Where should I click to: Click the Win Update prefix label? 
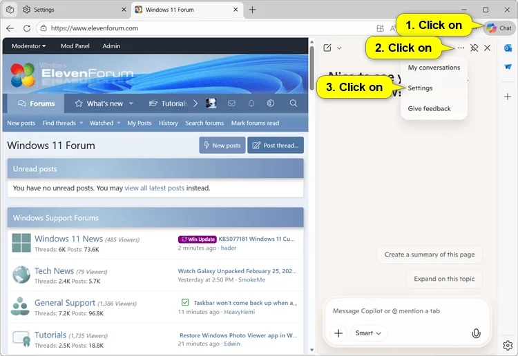pos(198,239)
